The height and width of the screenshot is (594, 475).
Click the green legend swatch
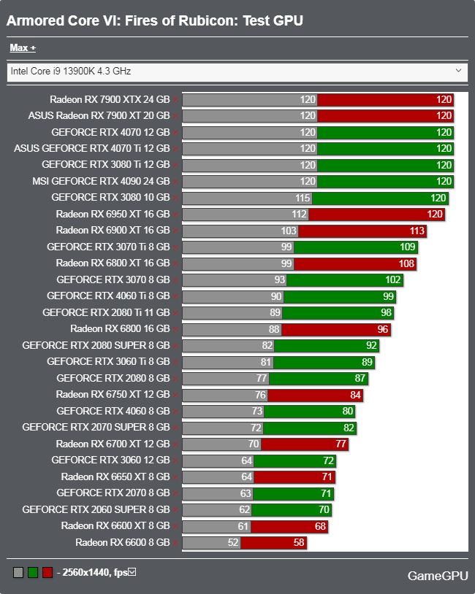point(33,572)
